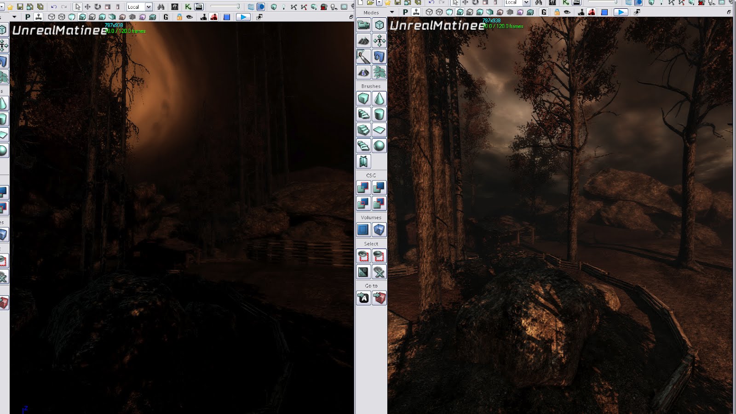736x414 pixels.
Task: Toggle the lock icon in left viewport toolbar
Action: pos(179,17)
